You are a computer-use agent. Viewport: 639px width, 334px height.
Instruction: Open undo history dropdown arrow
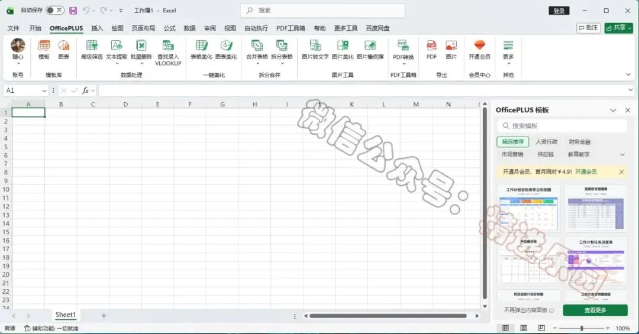tap(93, 11)
